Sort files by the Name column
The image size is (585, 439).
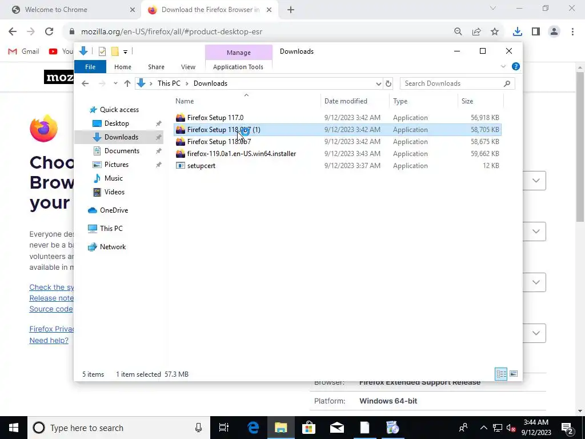coord(246,101)
